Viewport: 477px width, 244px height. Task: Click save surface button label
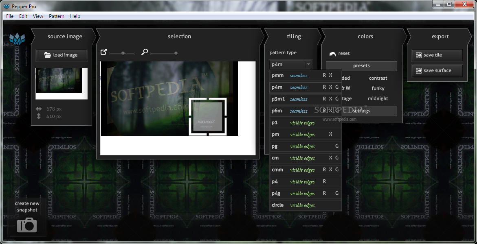[x=437, y=70]
